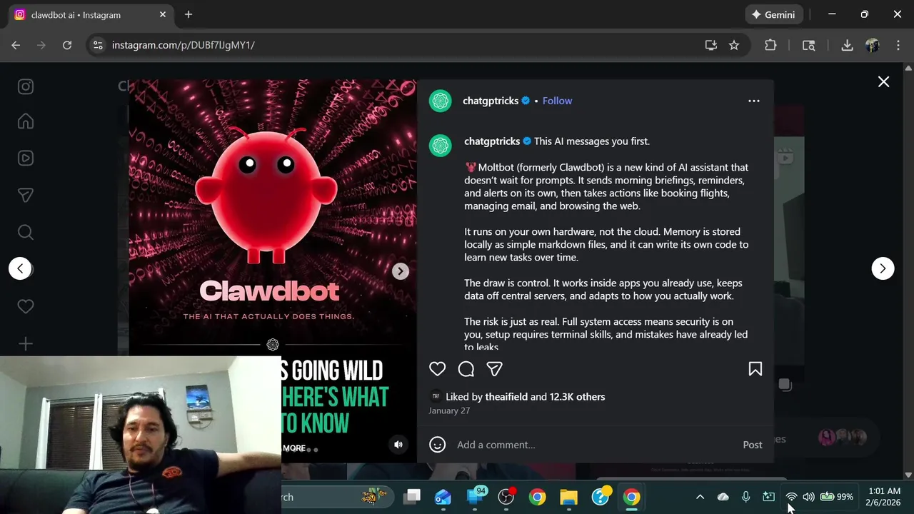Follow chatgptricks account
This screenshot has height=514, width=914.
coord(557,101)
